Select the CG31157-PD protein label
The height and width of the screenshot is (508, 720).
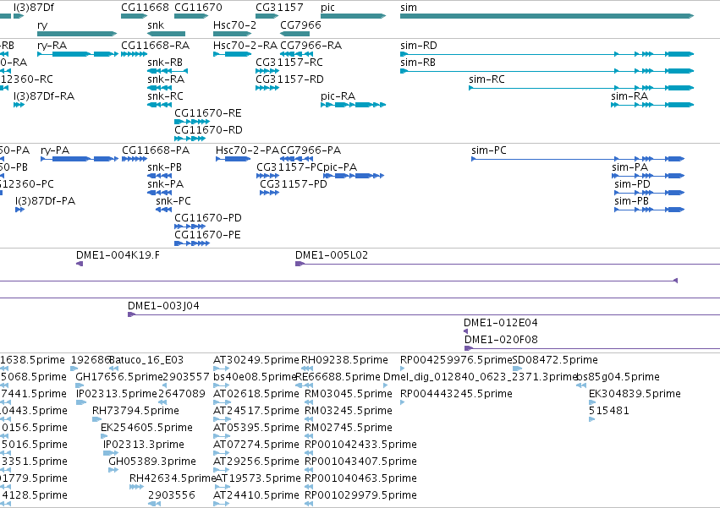click(x=294, y=184)
